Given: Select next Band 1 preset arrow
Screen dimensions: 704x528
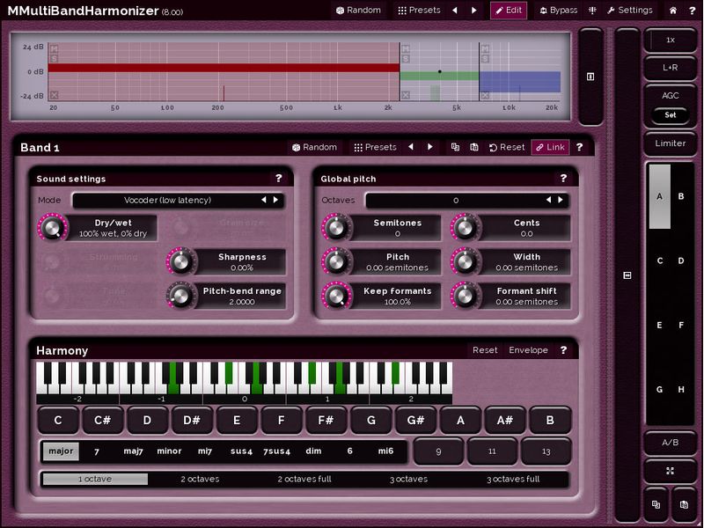Looking at the screenshot, I should click(430, 147).
